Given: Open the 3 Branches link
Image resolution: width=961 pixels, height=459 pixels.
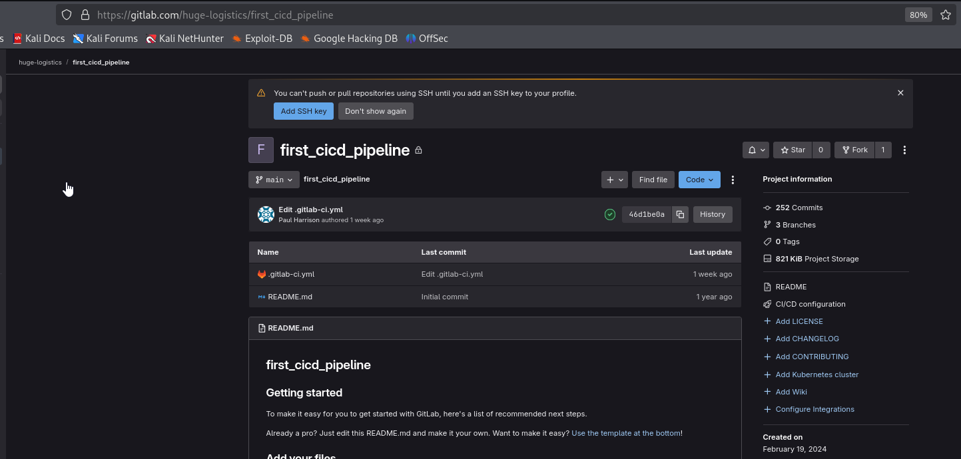Looking at the screenshot, I should click(796, 225).
